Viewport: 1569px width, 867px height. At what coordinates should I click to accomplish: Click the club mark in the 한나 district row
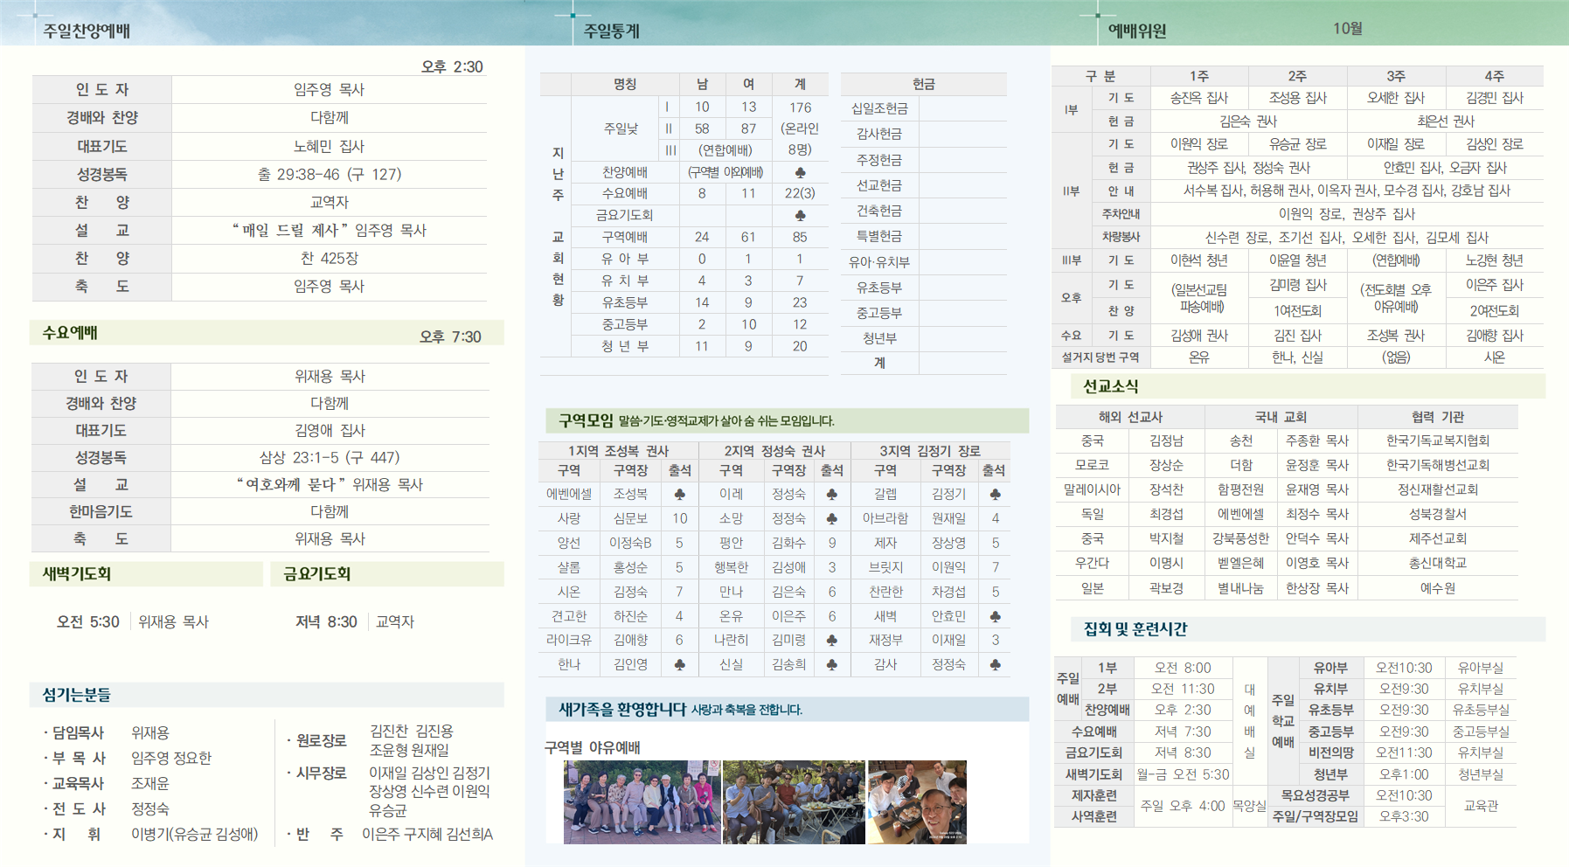[679, 665]
